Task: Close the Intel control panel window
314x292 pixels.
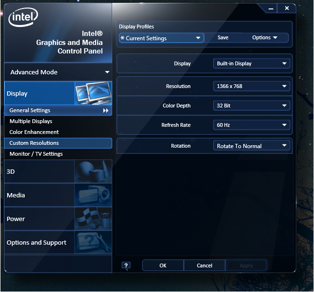Action: pyautogui.click(x=287, y=8)
